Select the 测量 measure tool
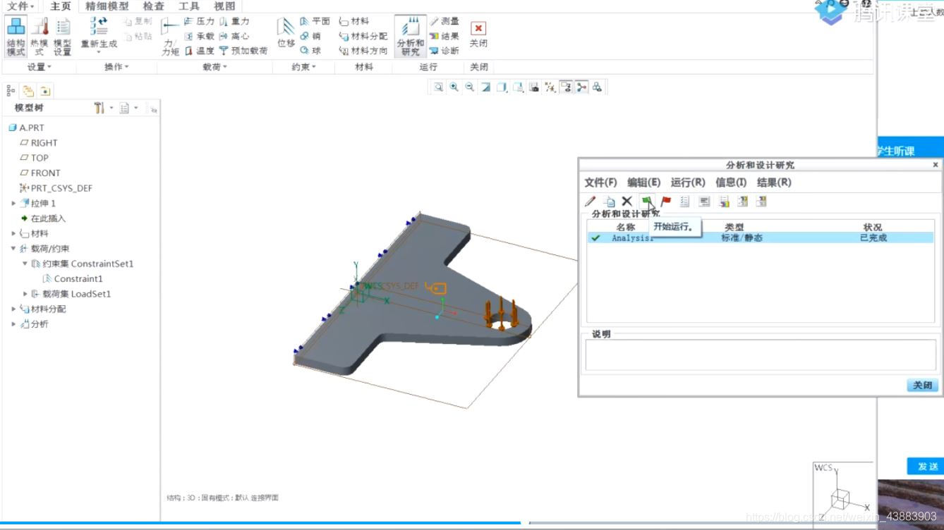 pyautogui.click(x=446, y=21)
